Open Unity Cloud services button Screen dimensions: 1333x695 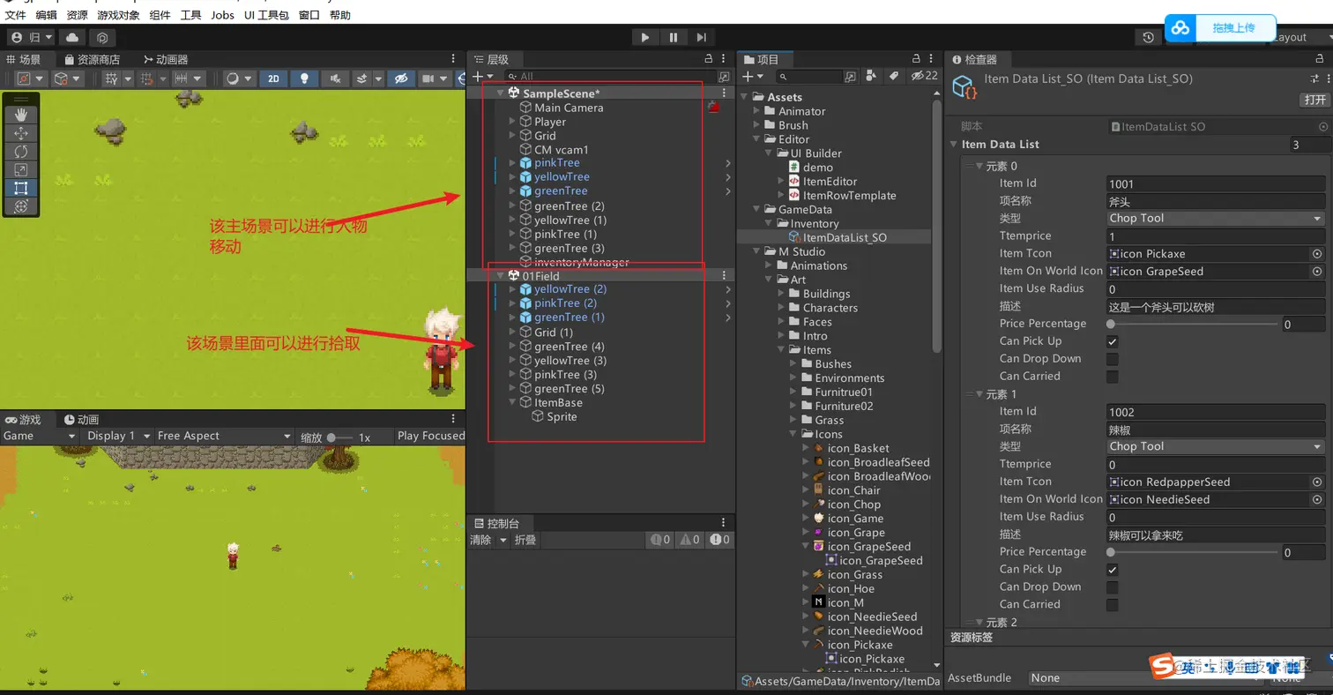[72, 37]
